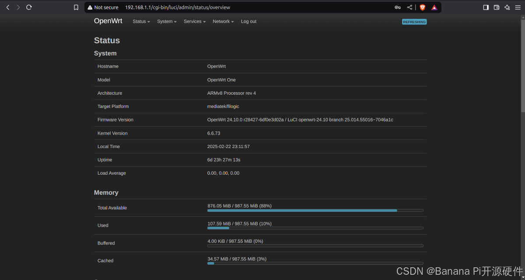Click the Model row label
Image resolution: width=525 pixels, height=280 pixels.
[x=104, y=80]
